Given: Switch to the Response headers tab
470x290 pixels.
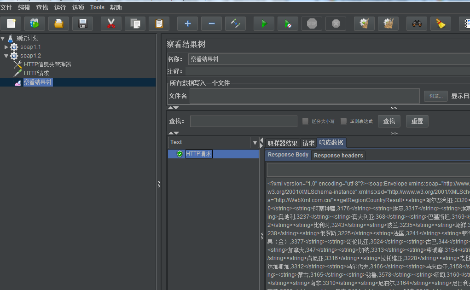Looking at the screenshot, I should pos(338,156).
